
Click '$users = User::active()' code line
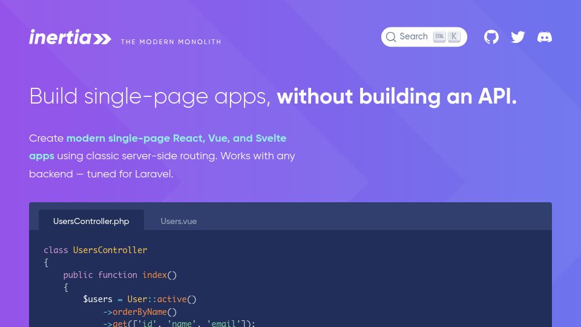pyautogui.click(x=140, y=299)
